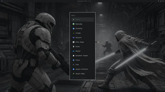Screen dimensions: 165x92
Task: Launch the Files manager icon
Action: [x=73, y=60]
